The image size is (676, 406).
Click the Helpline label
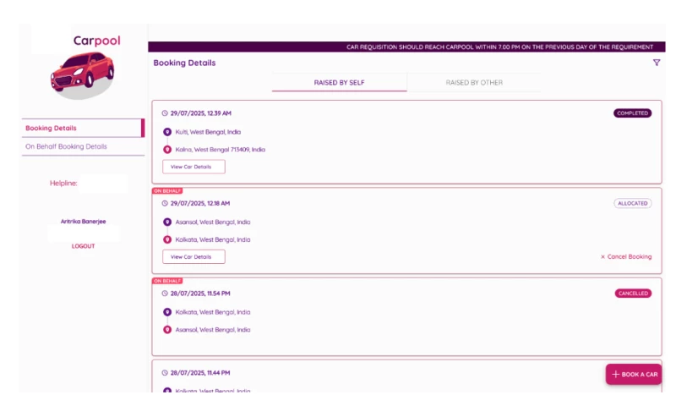(x=63, y=184)
